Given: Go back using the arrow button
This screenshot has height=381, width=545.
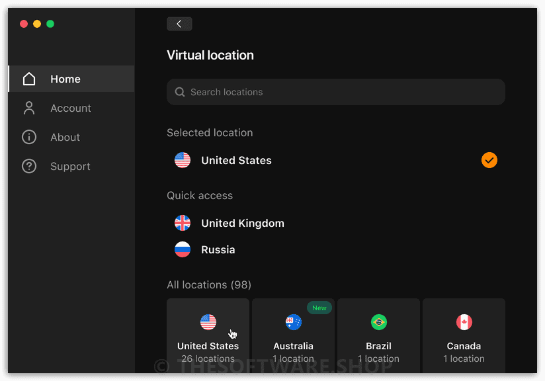Looking at the screenshot, I should point(179,24).
